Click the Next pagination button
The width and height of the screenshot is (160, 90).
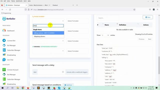149,39
